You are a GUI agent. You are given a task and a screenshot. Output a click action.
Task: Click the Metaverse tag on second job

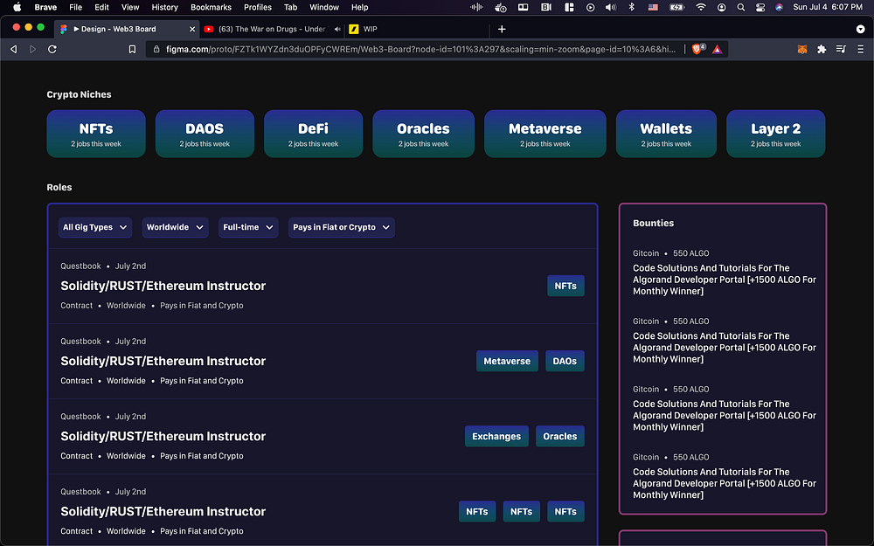(507, 361)
